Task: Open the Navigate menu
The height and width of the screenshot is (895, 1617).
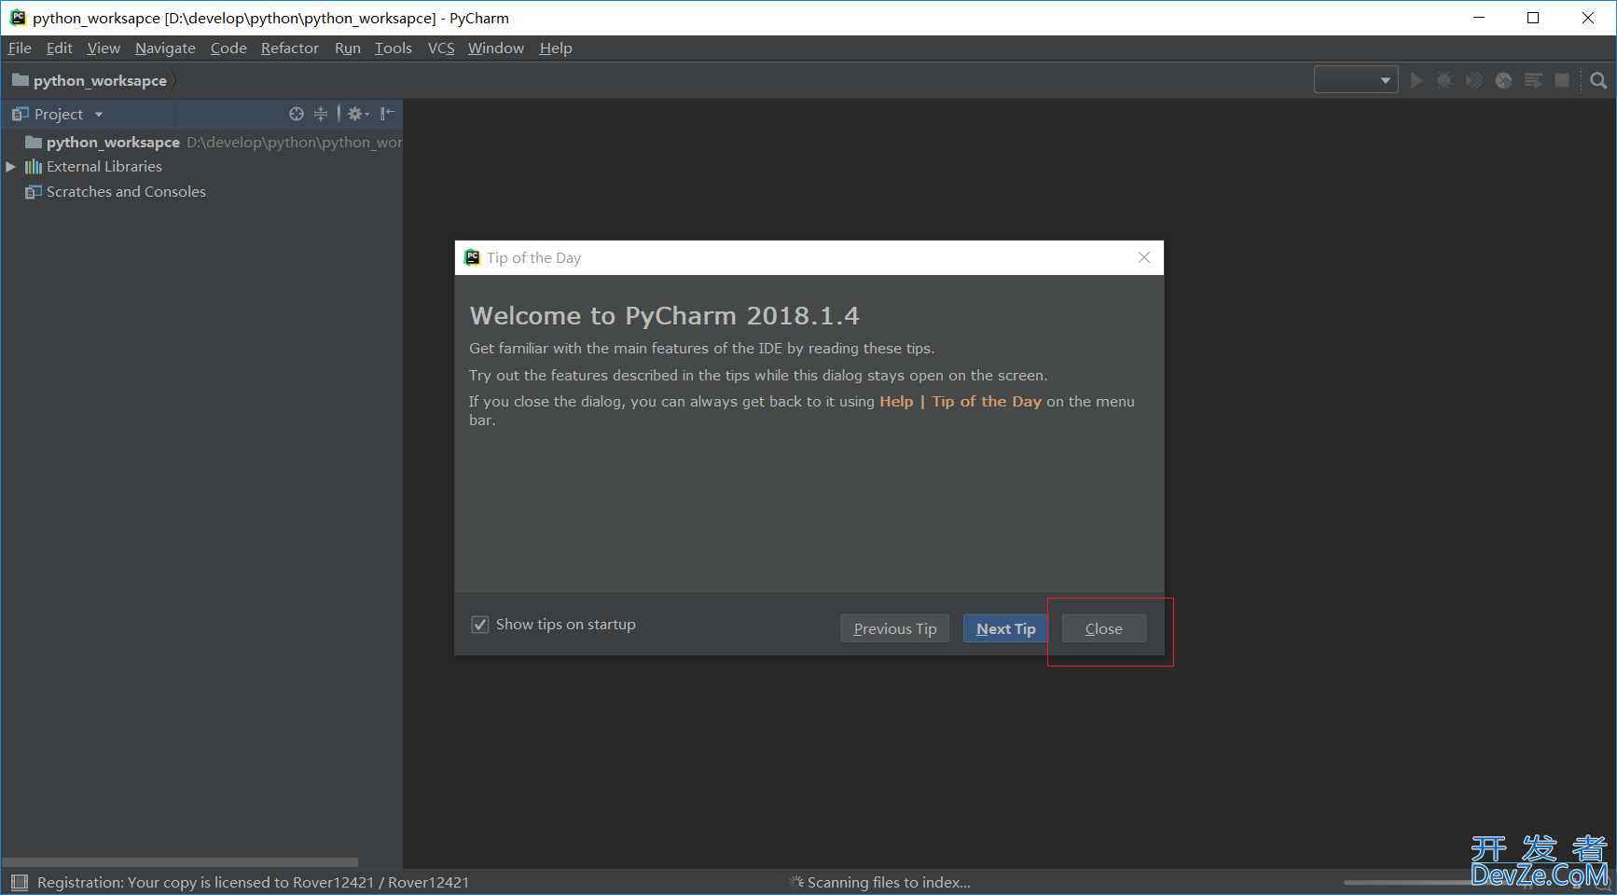Action: (x=165, y=48)
